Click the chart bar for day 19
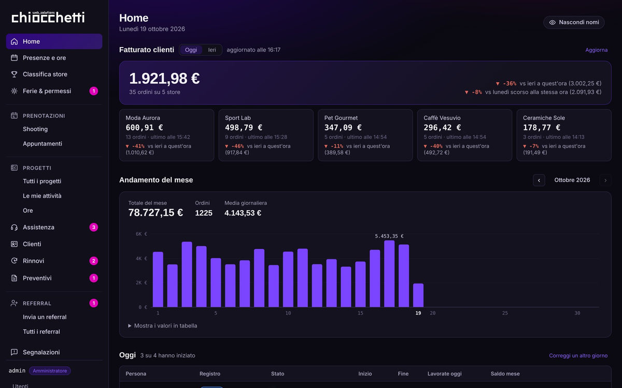The height and width of the screenshot is (388, 622). [x=418, y=295]
